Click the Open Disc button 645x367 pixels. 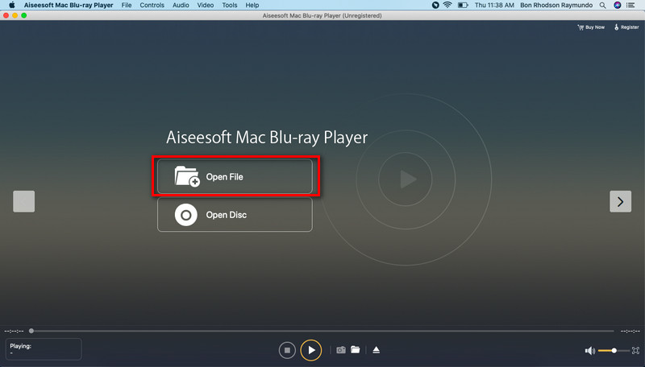234,215
